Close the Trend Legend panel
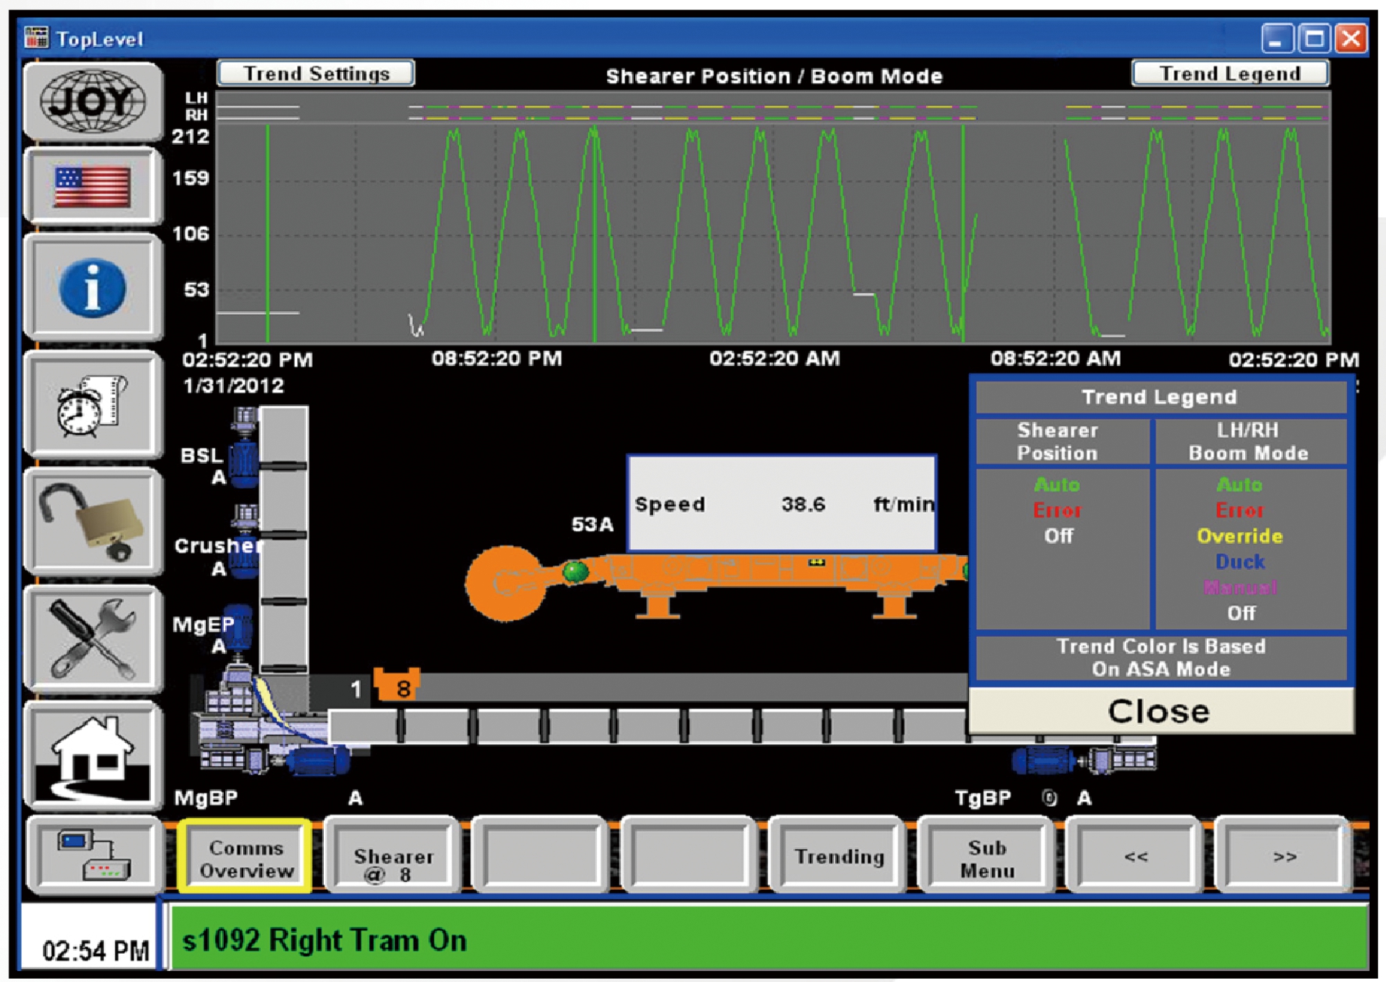 coord(1160,711)
